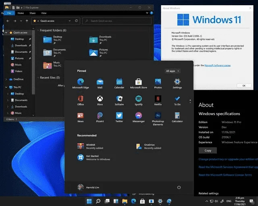Image resolution: width=258 pixels, height=206 pixels.
Task: Expand OneDrive in navigation pane
Action: 6,79
